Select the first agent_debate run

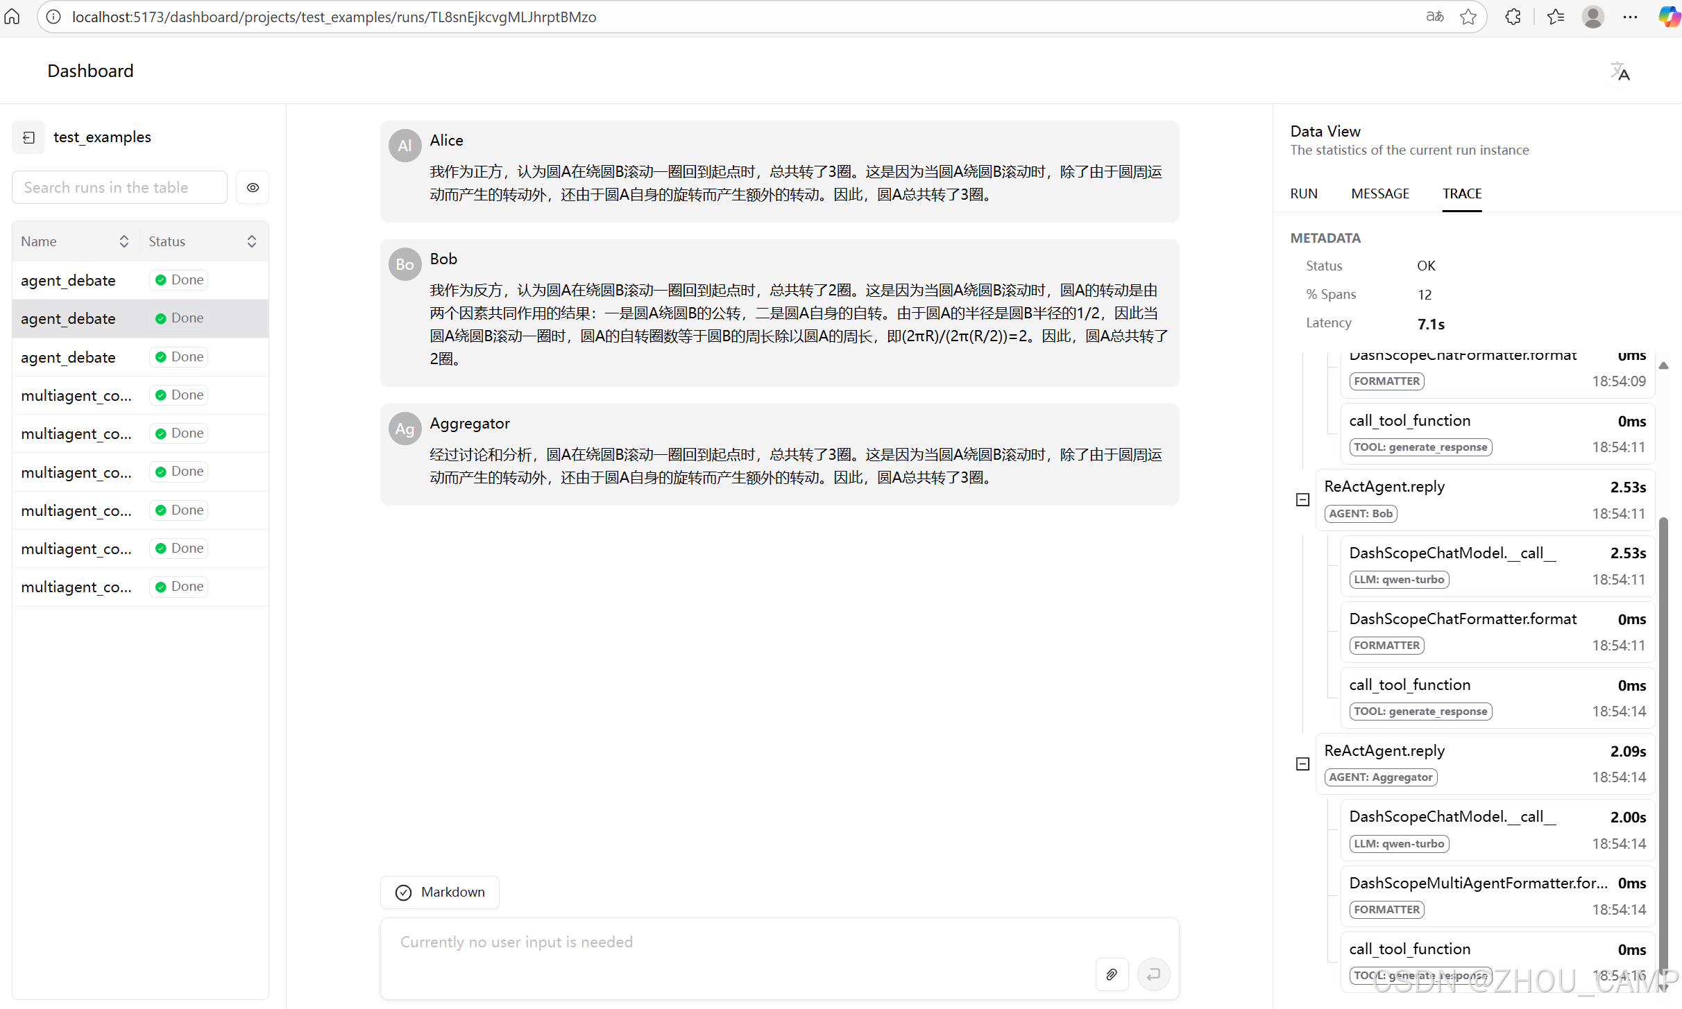tap(140, 280)
